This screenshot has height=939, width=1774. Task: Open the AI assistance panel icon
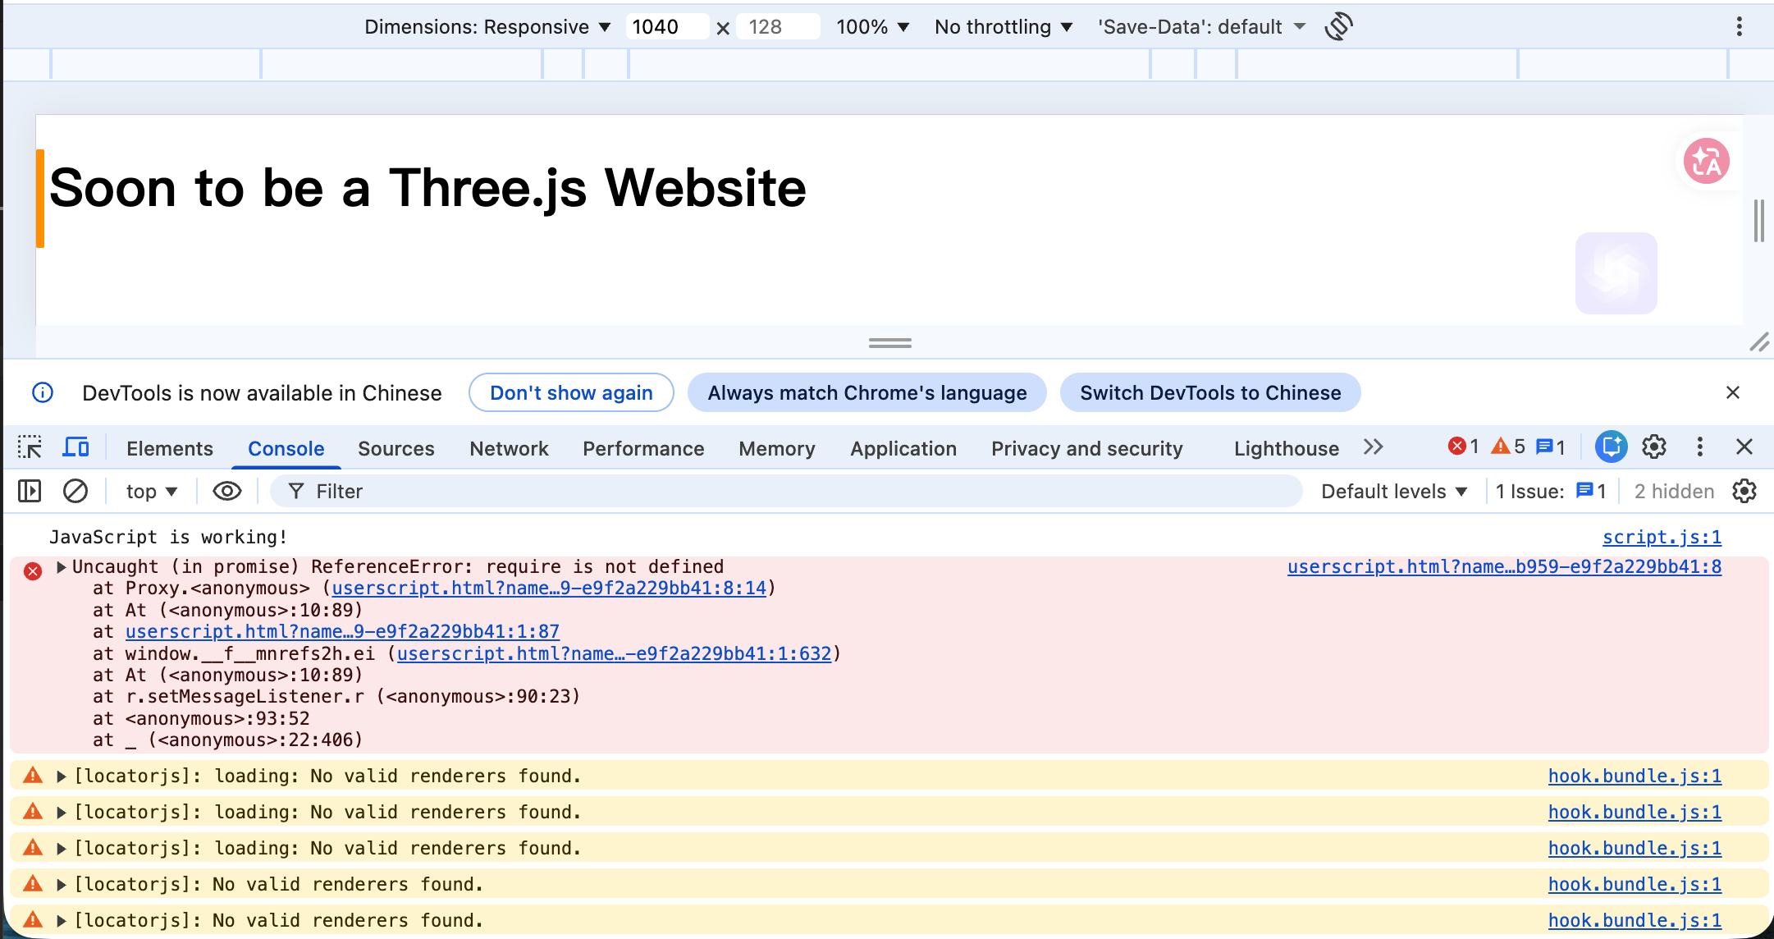[x=1611, y=447]
